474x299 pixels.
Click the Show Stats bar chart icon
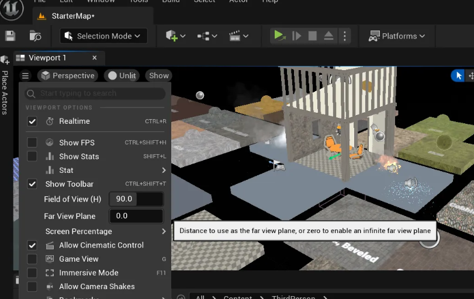[50, 156]
